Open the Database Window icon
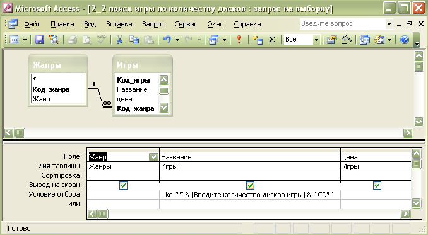 click(x=364, y=40)
